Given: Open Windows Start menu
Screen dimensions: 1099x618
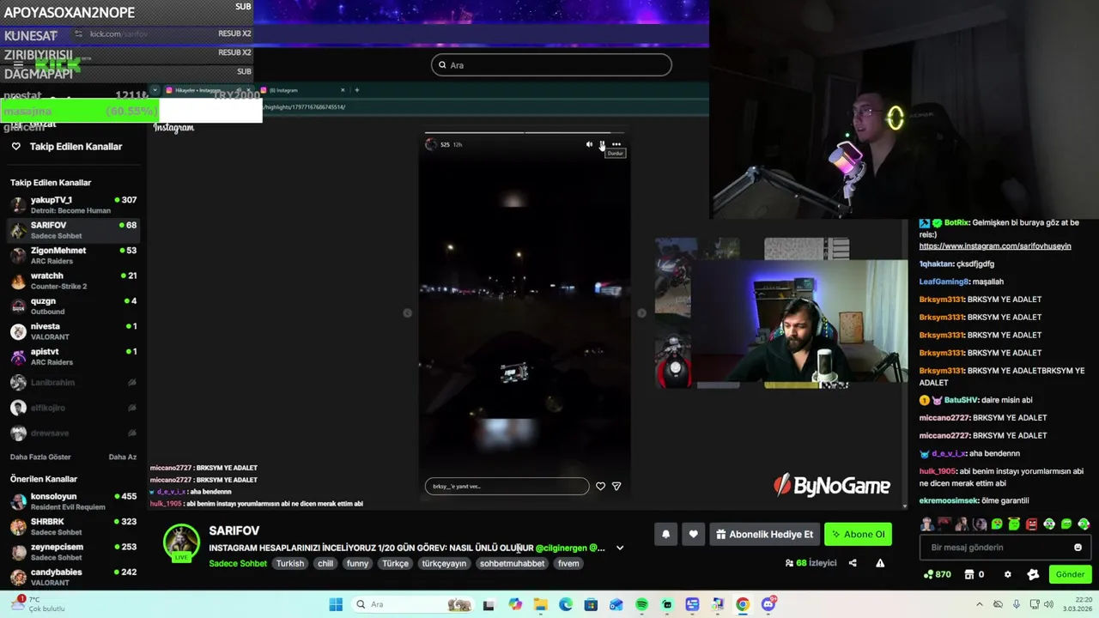Looking at the screenshot, I should click(336, 604).
